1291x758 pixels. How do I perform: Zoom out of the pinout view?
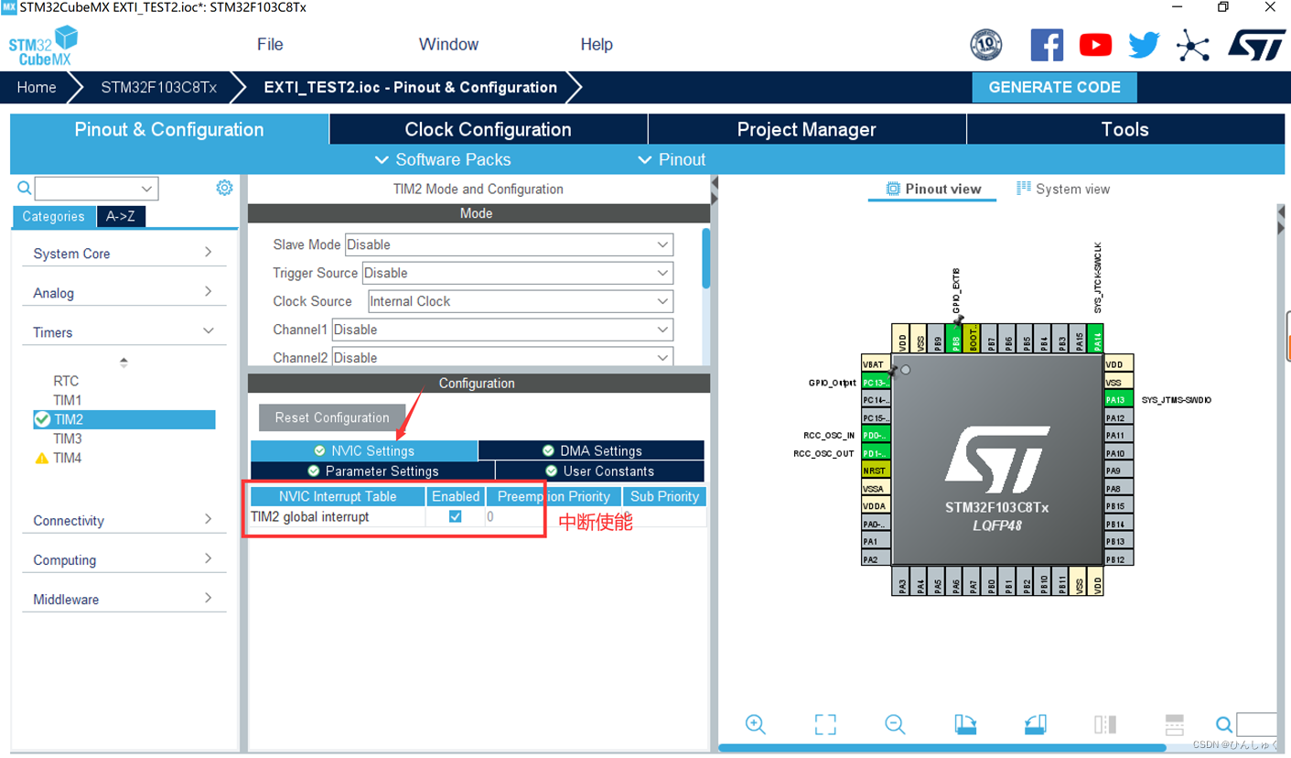coord(895,724)
